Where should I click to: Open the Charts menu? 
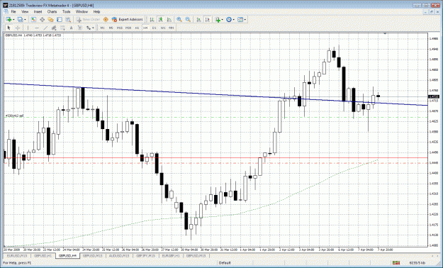[x=52, y=11]
